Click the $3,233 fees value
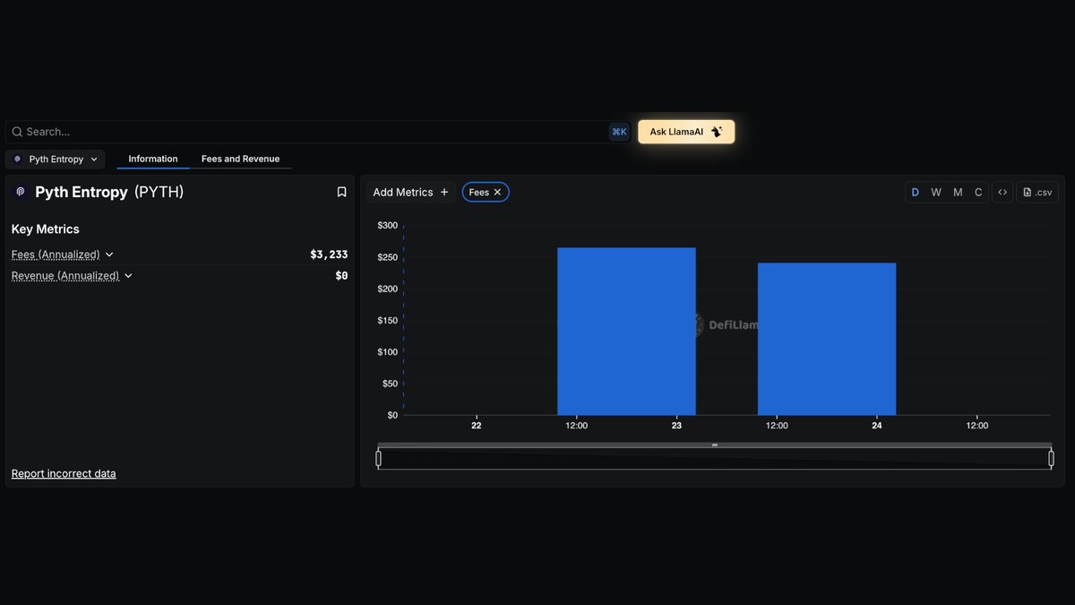Viewport: 1075px width, 605px height. coord(329,255)
